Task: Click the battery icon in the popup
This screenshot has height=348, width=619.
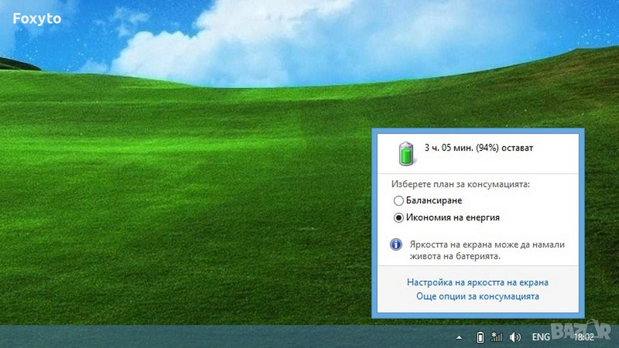Action: (406, 154)
